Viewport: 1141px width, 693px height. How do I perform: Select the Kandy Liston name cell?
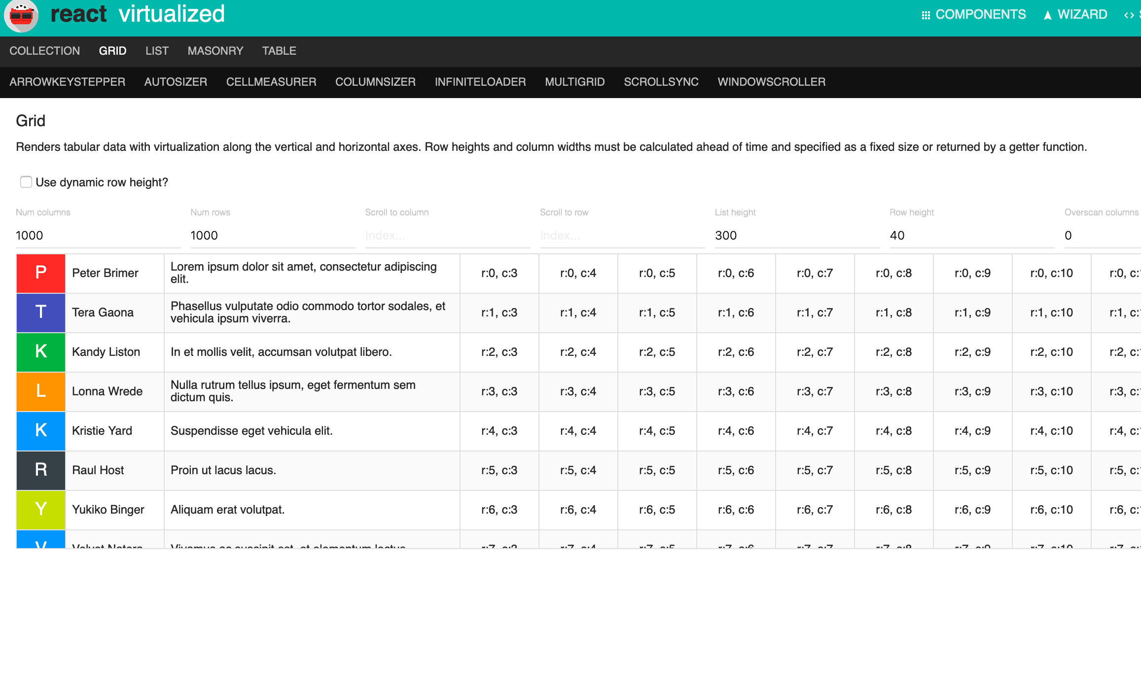pos(114,352)
